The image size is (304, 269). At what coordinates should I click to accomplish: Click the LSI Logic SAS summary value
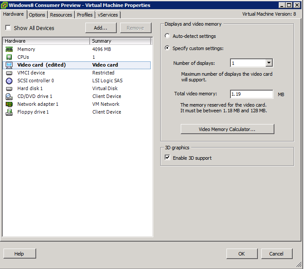[x=108, y=81]
